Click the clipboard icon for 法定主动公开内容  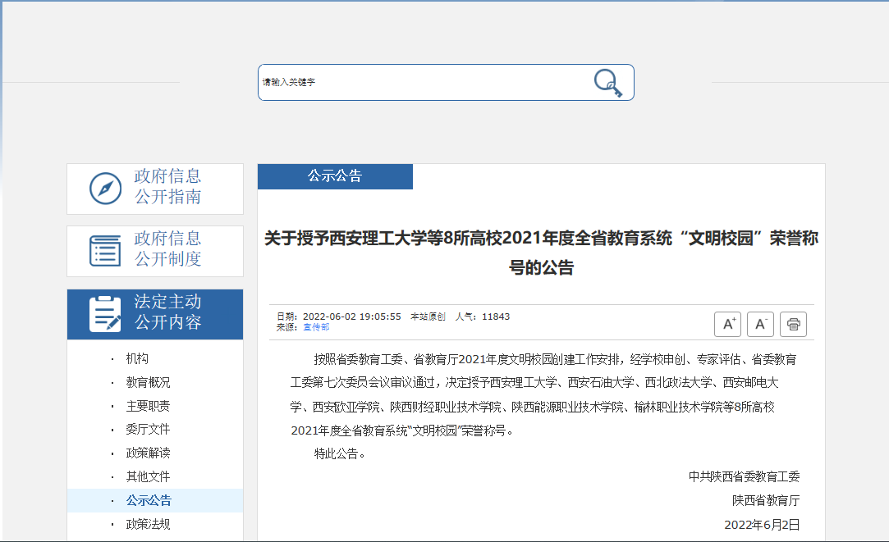105,313
